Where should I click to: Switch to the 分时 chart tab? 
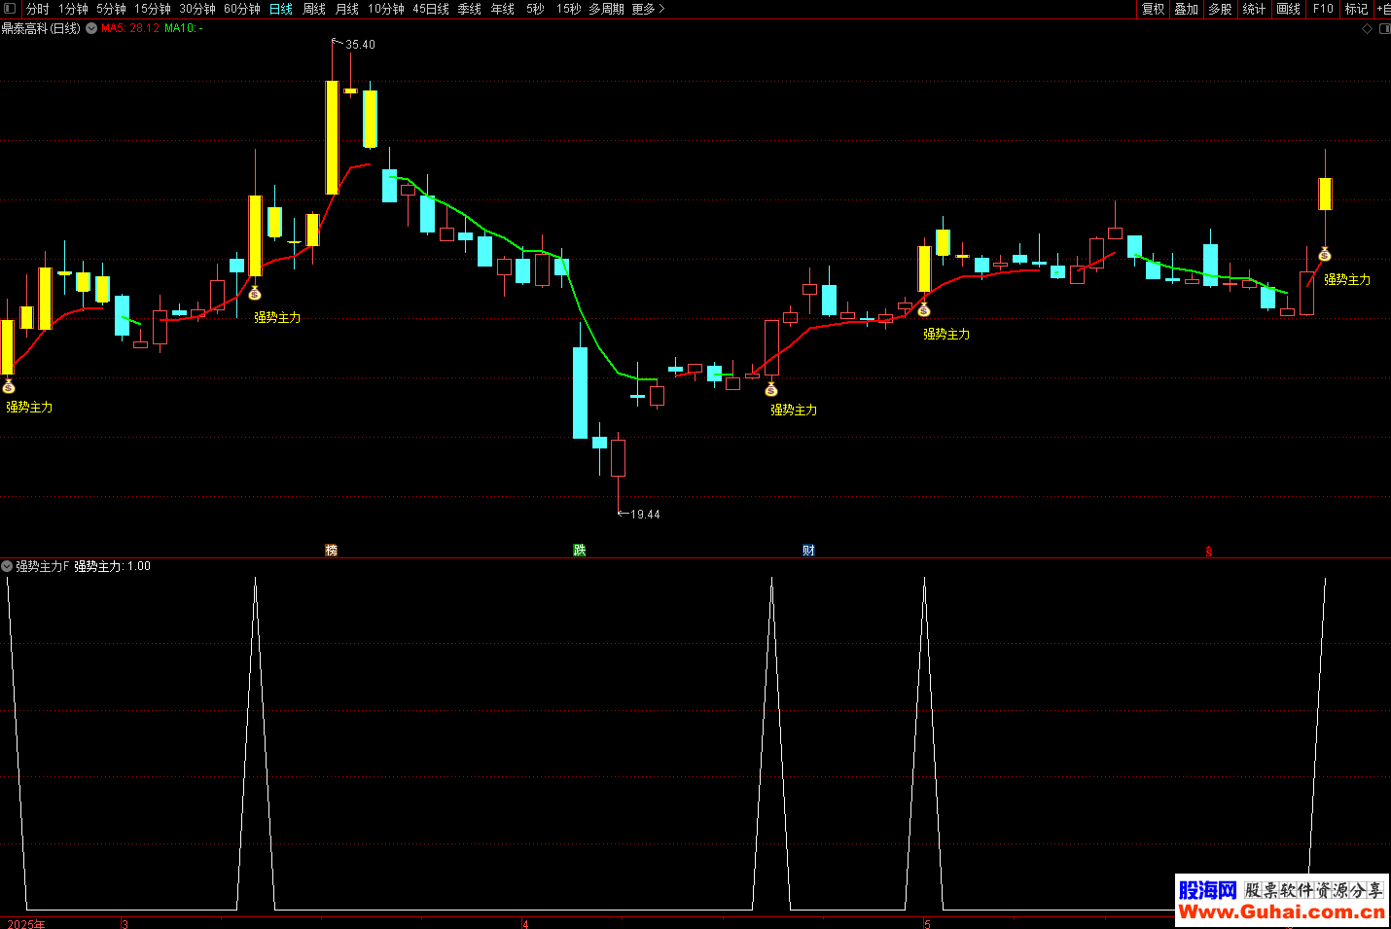[x=37, y=9]
